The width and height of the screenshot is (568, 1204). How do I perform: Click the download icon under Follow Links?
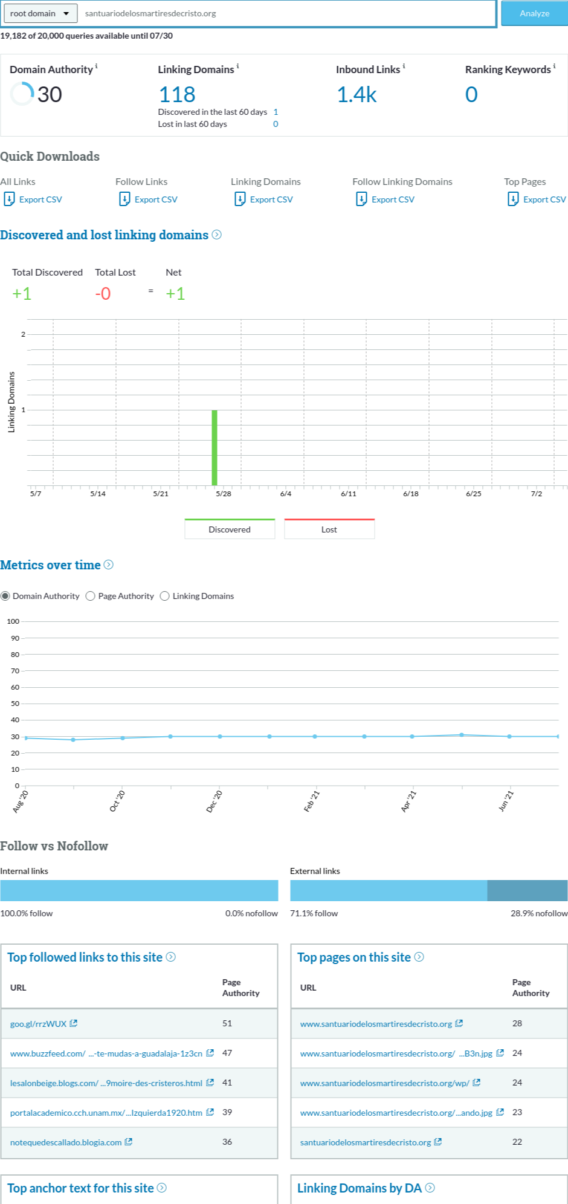click(124, 199)
